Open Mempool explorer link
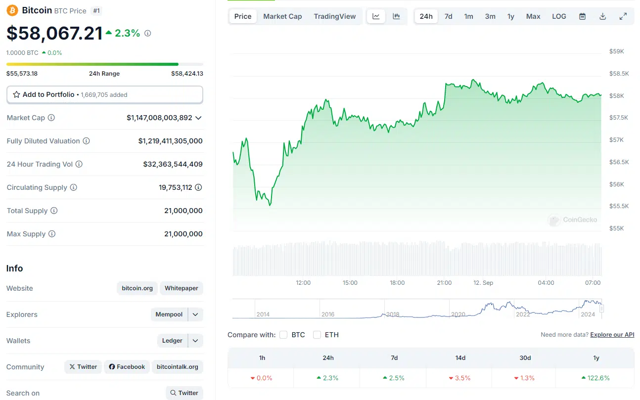Viewport: 640px width, 400px height. [169, 314]
